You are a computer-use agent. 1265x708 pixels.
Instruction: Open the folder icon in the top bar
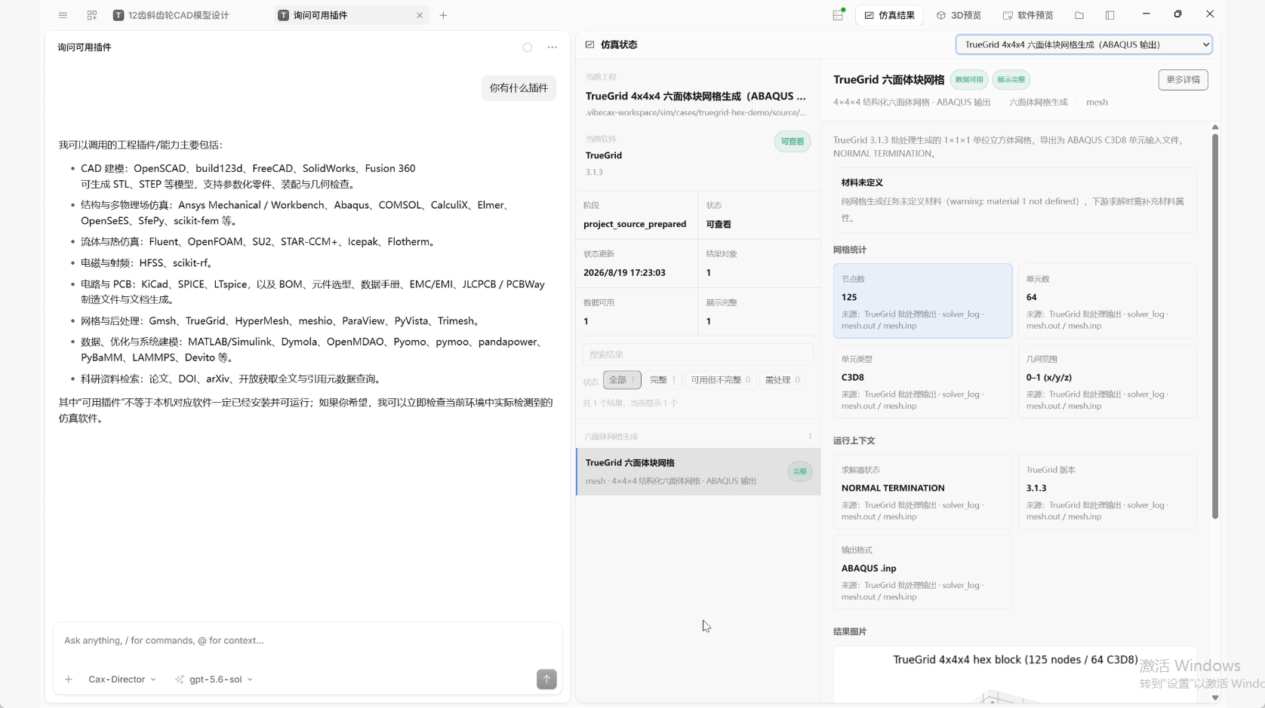point(1079,15)
